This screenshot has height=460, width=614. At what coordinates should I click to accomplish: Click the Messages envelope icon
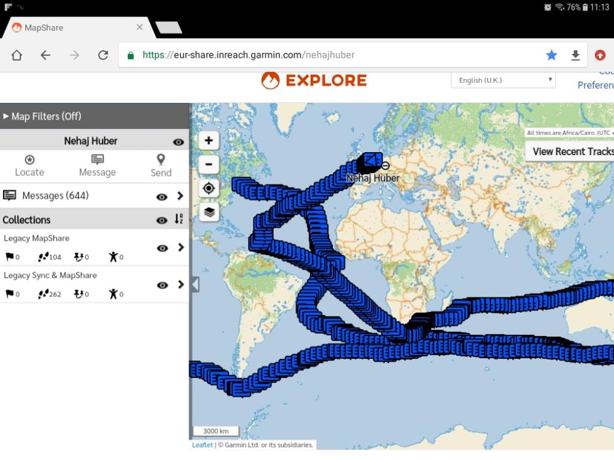(x=9, y=195)
